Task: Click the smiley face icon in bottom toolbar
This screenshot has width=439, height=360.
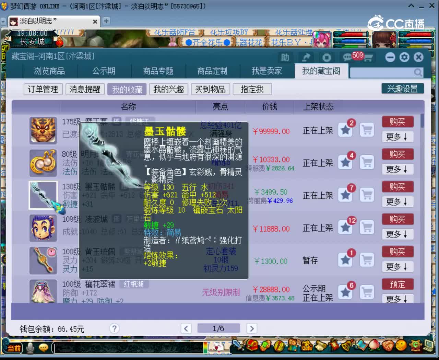Action: 401,345
